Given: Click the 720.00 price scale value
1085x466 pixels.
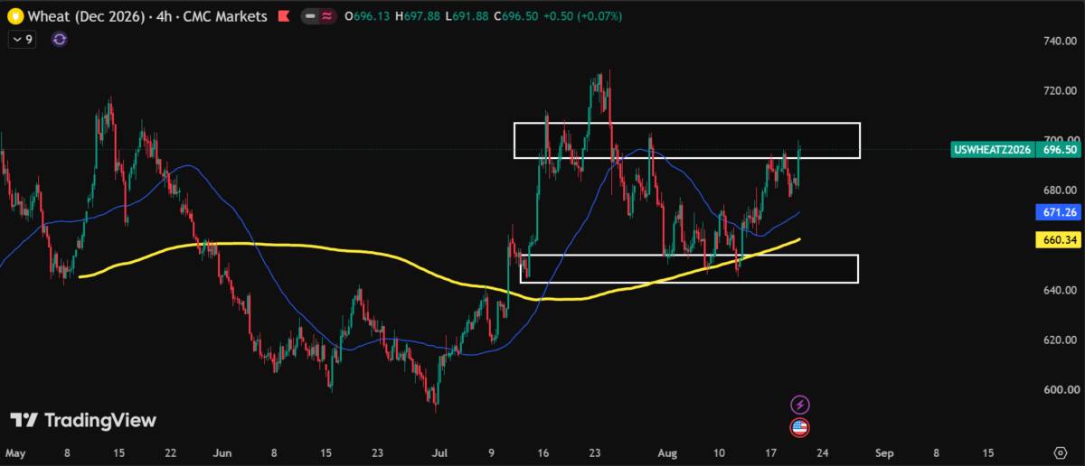Looking at the screenshot, I should point(1059,91).
